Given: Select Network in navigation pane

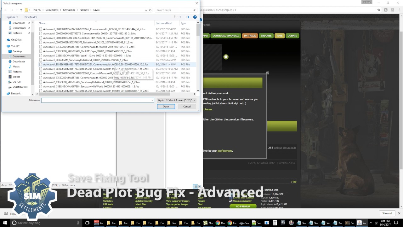Looking at the screenshot, I should coord(16,93).
